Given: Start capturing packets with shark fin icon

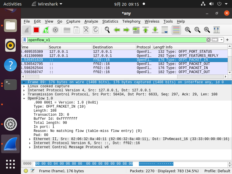Looking at the screenshot, I should coord(27,30).
